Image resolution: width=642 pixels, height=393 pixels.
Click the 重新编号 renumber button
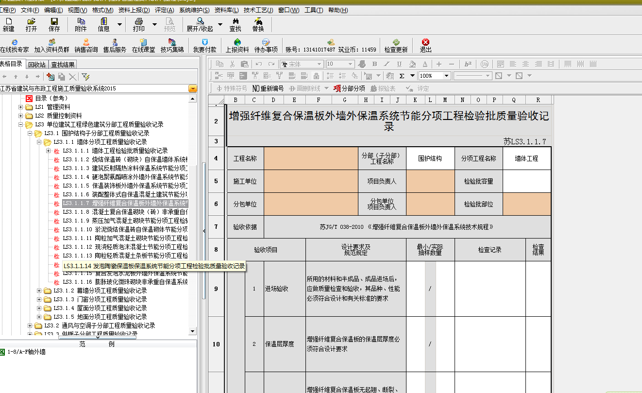click(268, 88)
